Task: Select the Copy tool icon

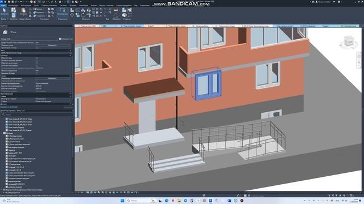Action: pos(77,15)
